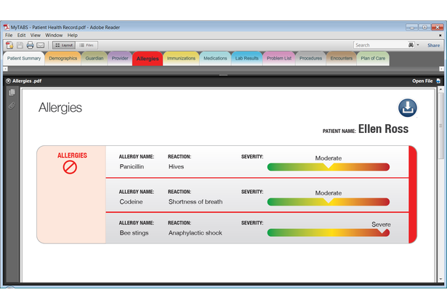Click the blue download button
This screenshot has width=447, height=308.
tap(407, 108)
